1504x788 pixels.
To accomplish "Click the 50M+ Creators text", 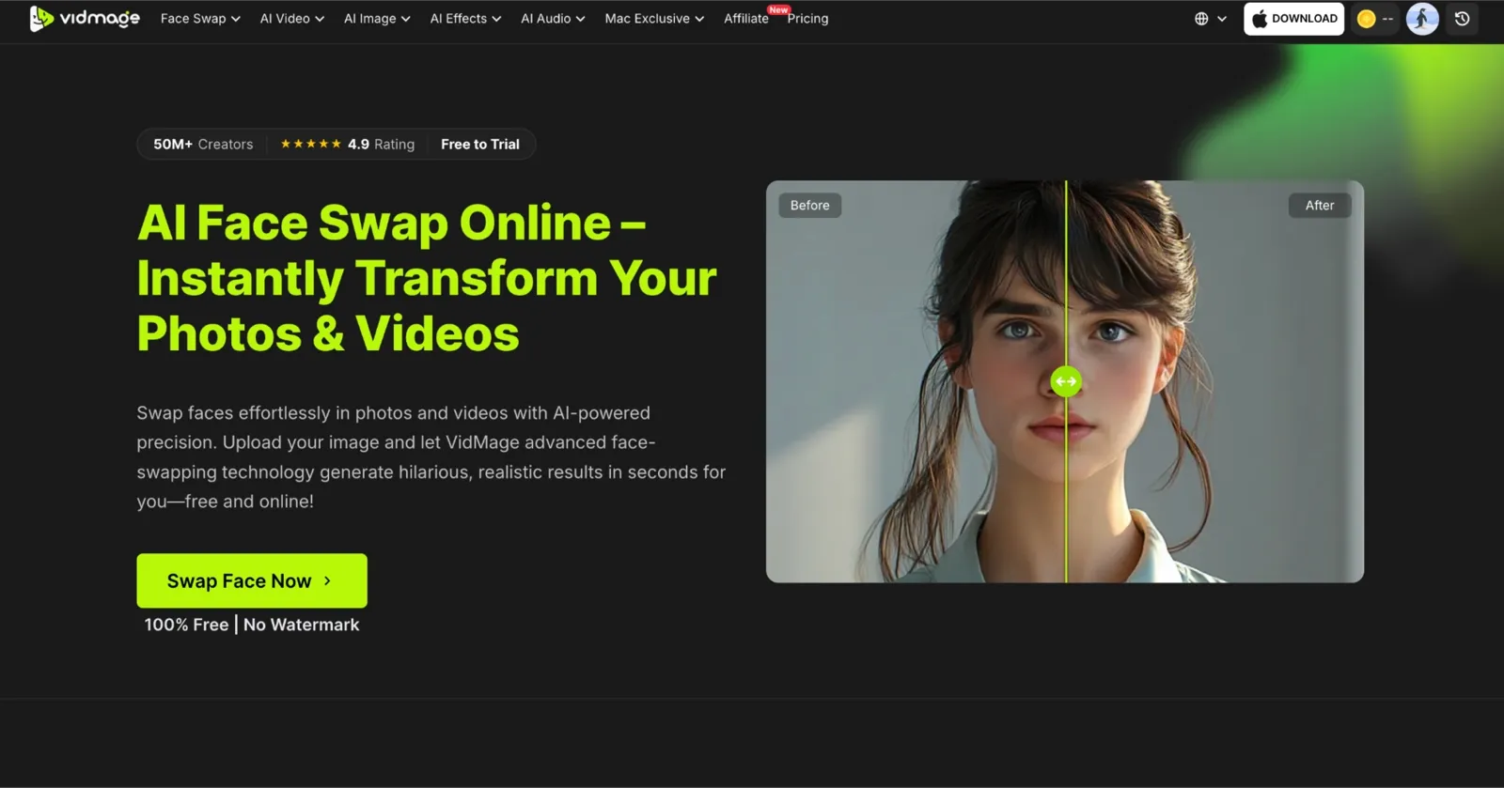I will 203,144.
